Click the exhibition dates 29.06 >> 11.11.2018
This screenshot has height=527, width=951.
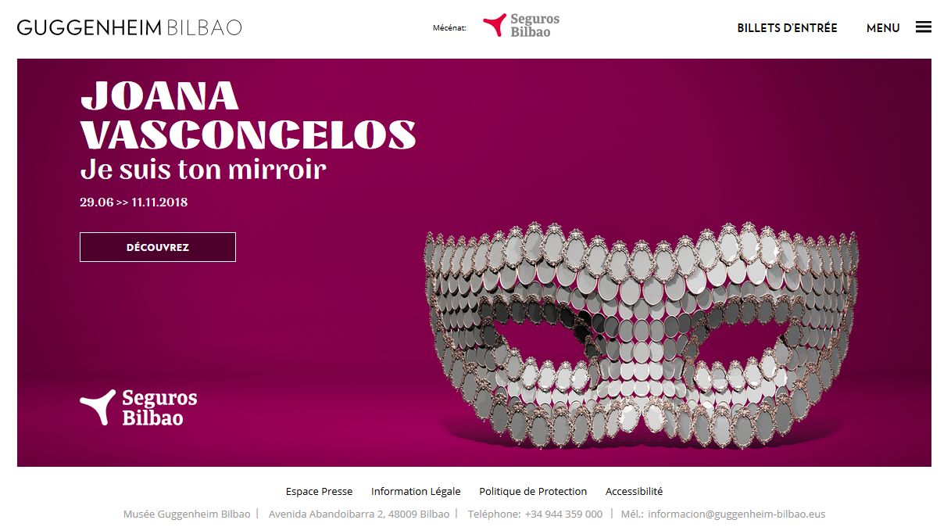134,203
